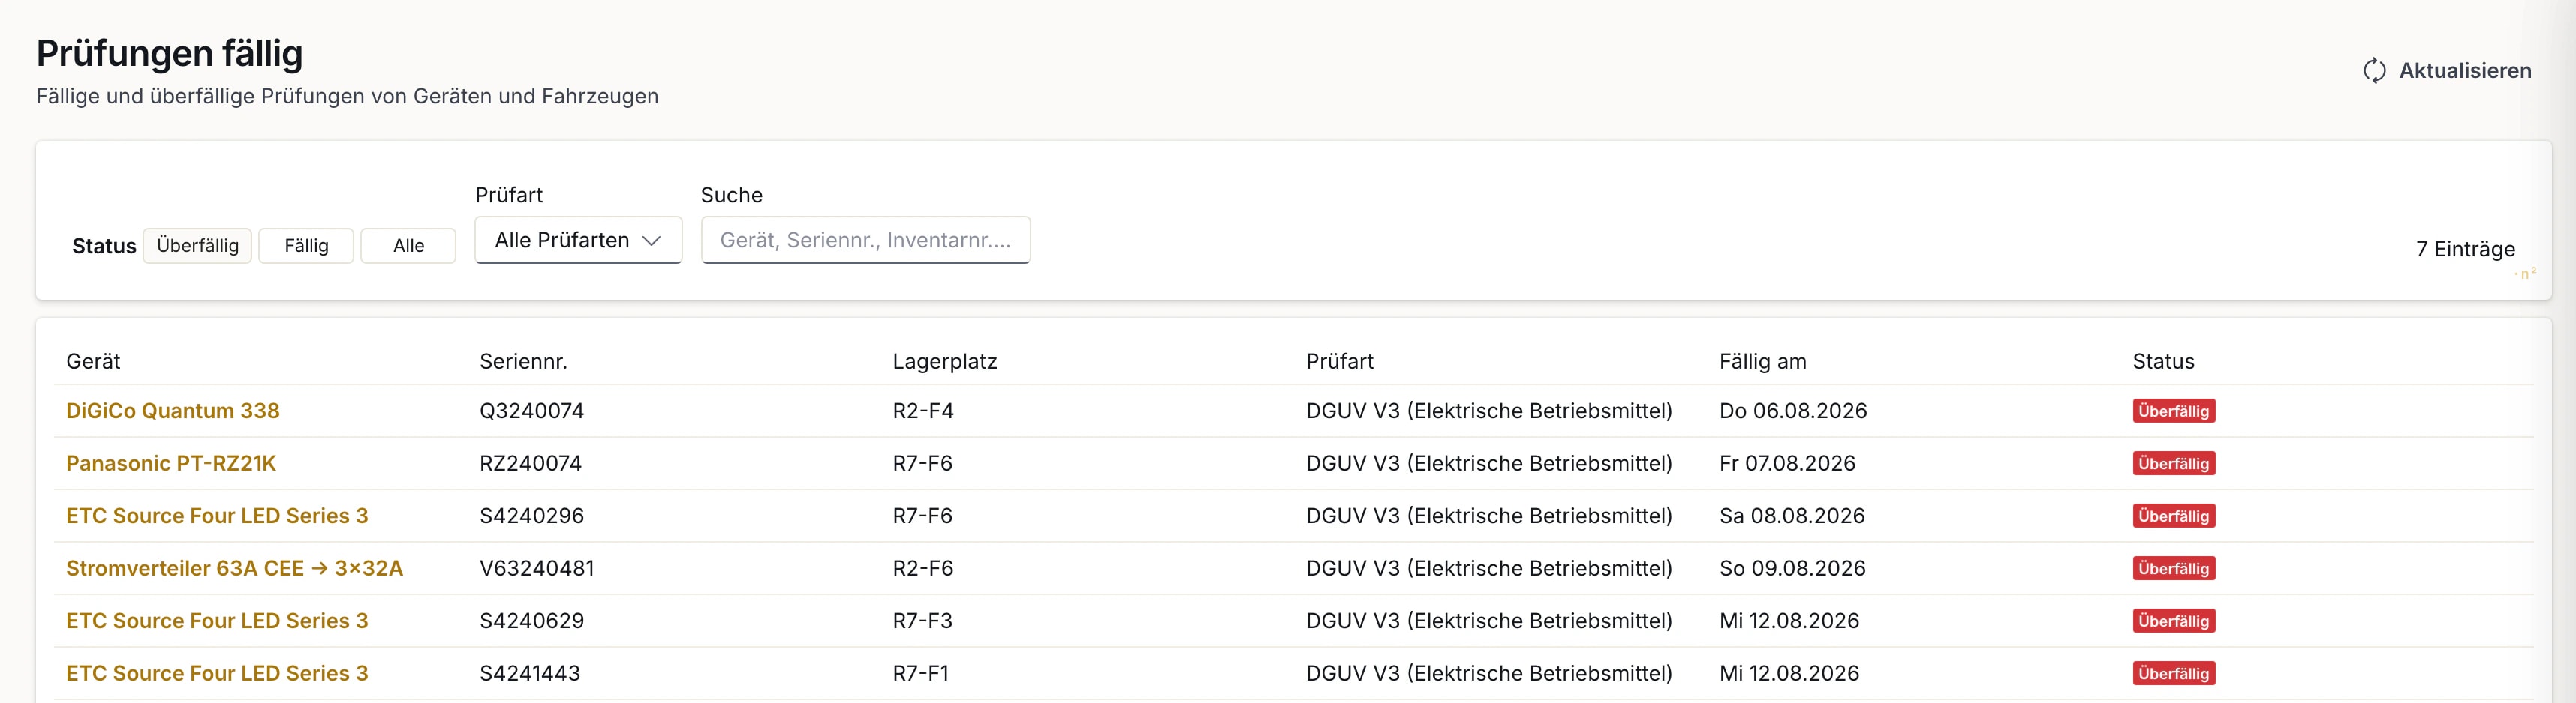Open the Panasonic PT-RZ21K device link
This screenshot has height=703, width=2576.
(x=171, y=463)
